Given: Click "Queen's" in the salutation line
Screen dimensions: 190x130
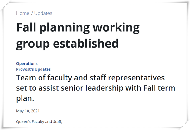Looking at the screenshot, I should (23, 122).
